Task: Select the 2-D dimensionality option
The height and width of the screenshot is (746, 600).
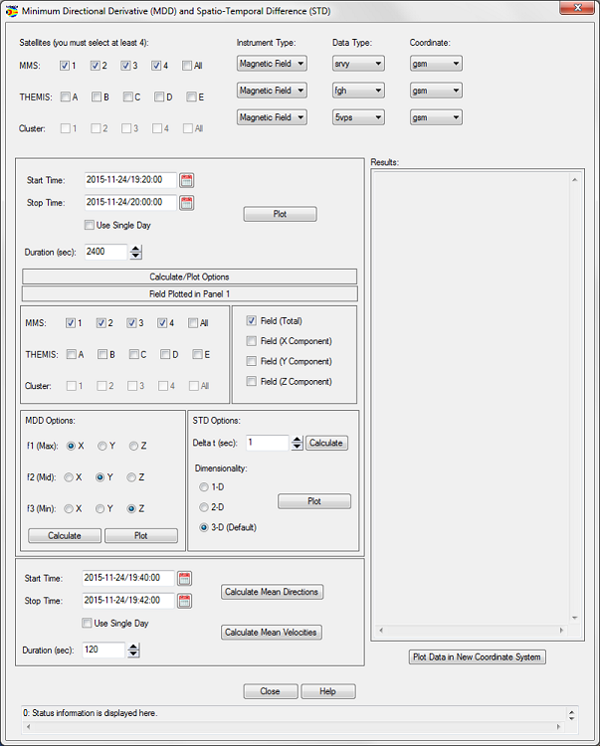Action: click(205, 507)
